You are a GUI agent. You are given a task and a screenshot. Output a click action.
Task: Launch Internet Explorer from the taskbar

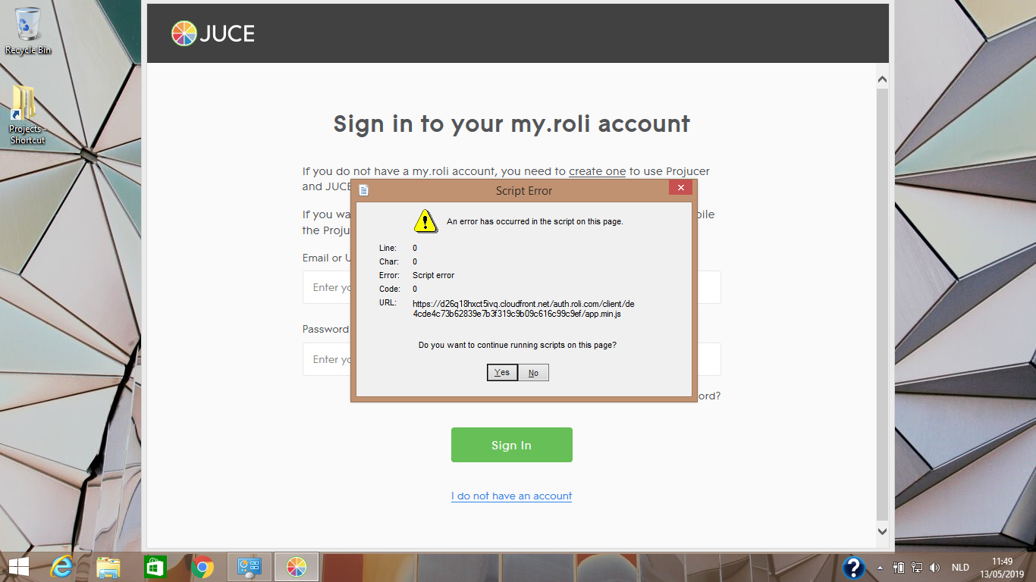point(61,567)
